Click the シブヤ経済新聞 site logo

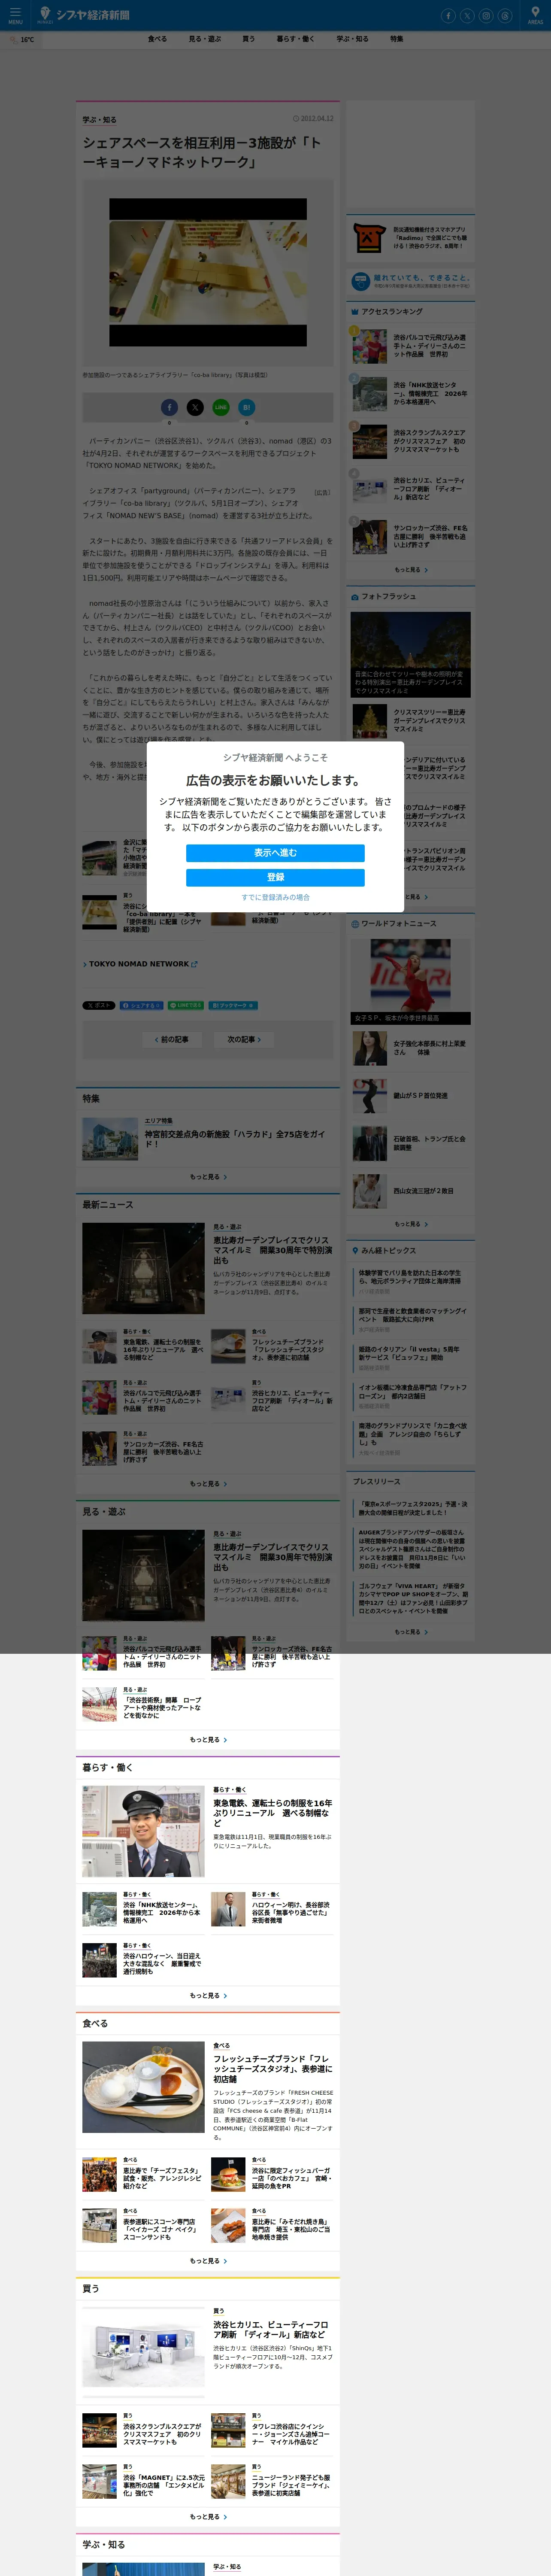[84, 15]
